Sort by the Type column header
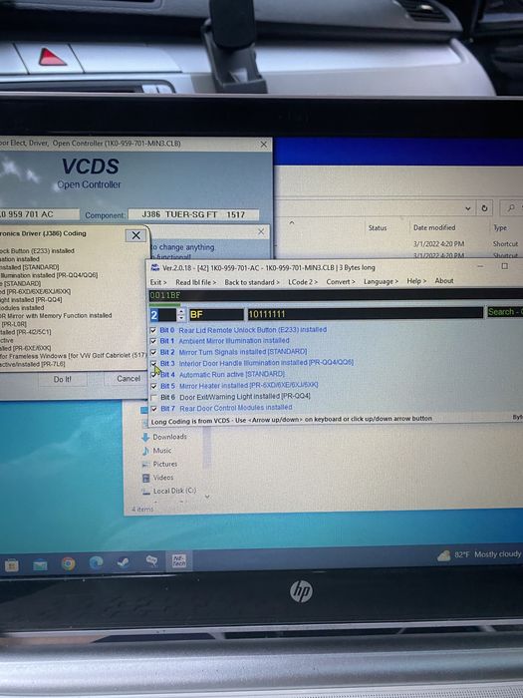Screen dimensions: 523x698 click(500, 227)
